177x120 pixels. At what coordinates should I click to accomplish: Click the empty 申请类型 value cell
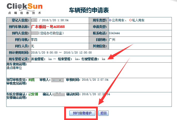tap(140, 27)
